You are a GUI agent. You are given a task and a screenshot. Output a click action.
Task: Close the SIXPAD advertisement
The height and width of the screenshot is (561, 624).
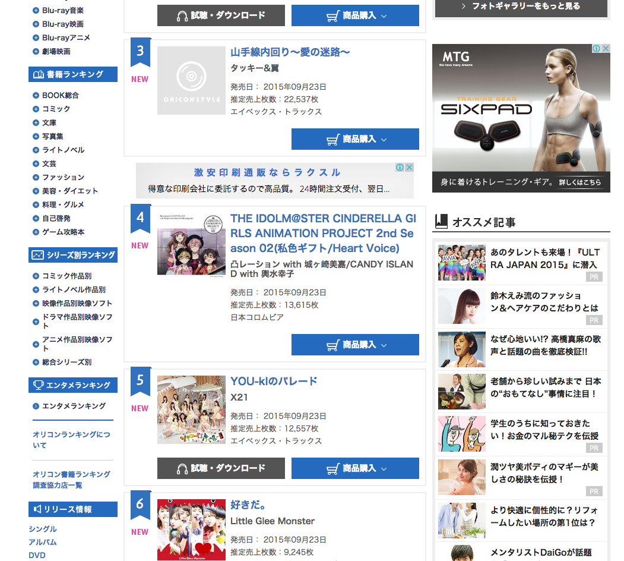[606, 49]
